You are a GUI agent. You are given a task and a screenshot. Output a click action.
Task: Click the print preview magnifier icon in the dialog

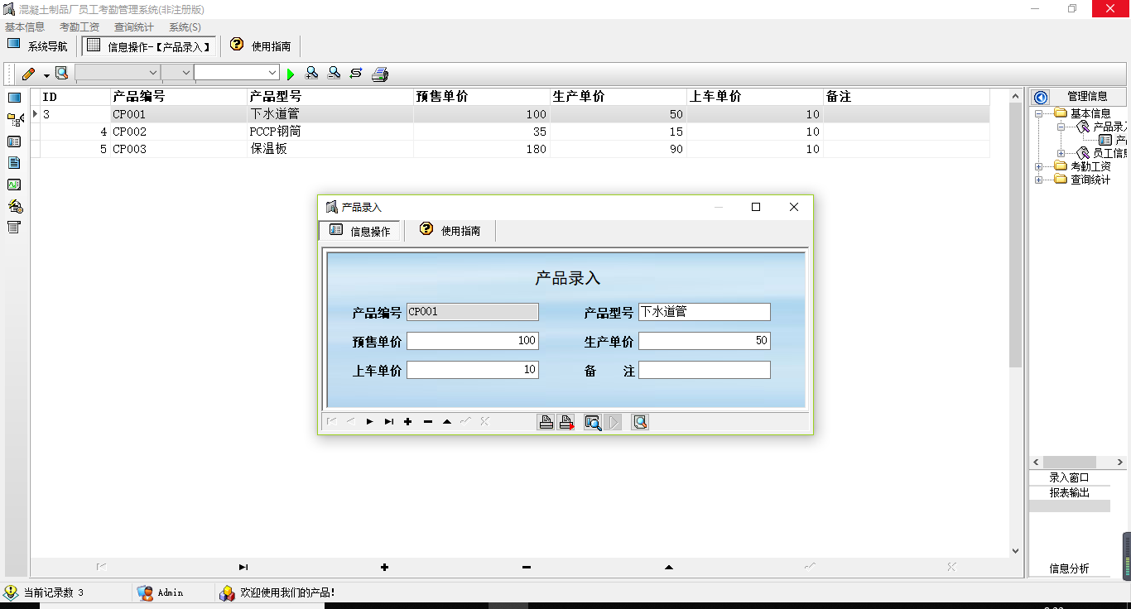click(593, 422)
